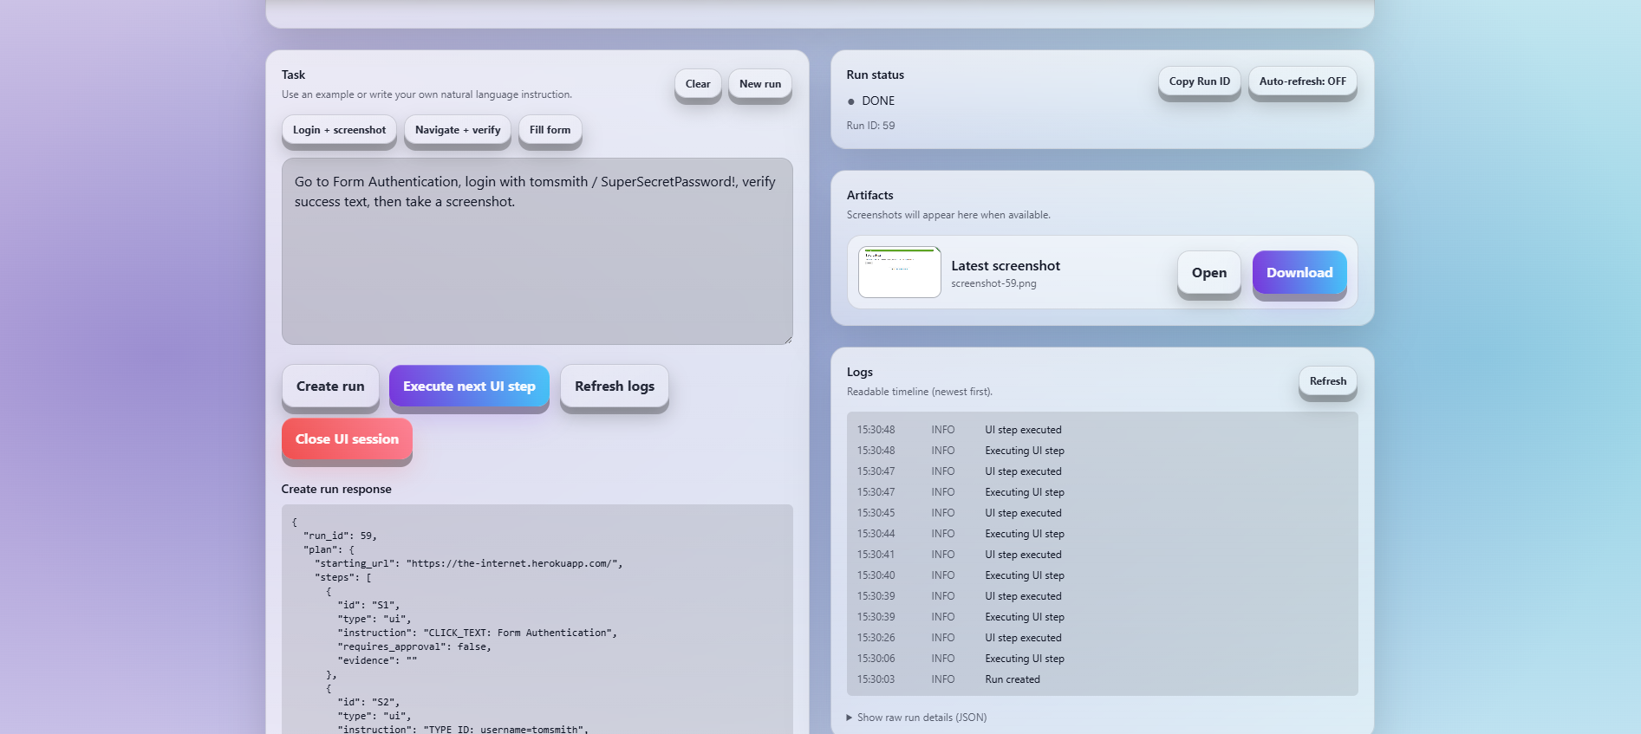Select the DONE status text

[878, 101]
